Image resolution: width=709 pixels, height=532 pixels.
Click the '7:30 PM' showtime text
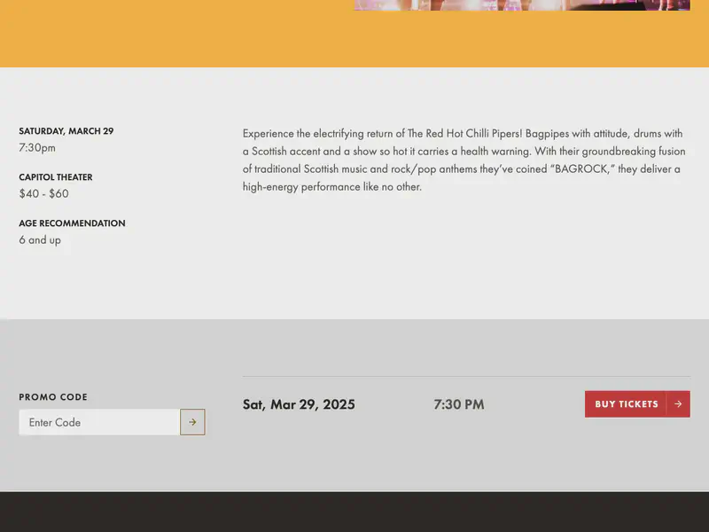[459, 404]
